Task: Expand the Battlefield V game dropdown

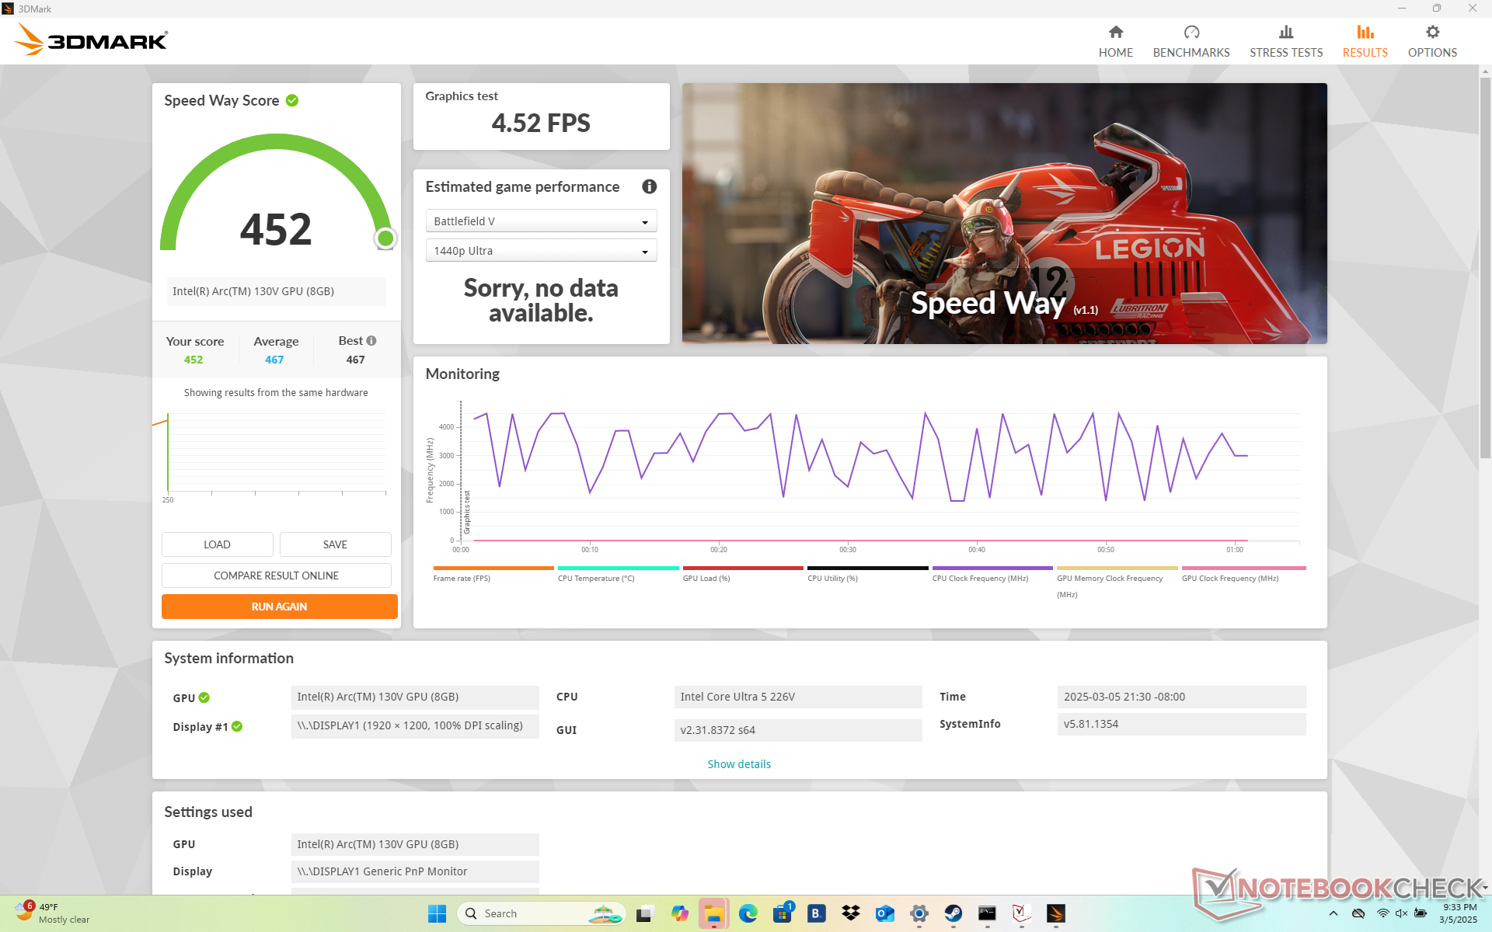Action: pyautogui.click(x=541, y=221)
